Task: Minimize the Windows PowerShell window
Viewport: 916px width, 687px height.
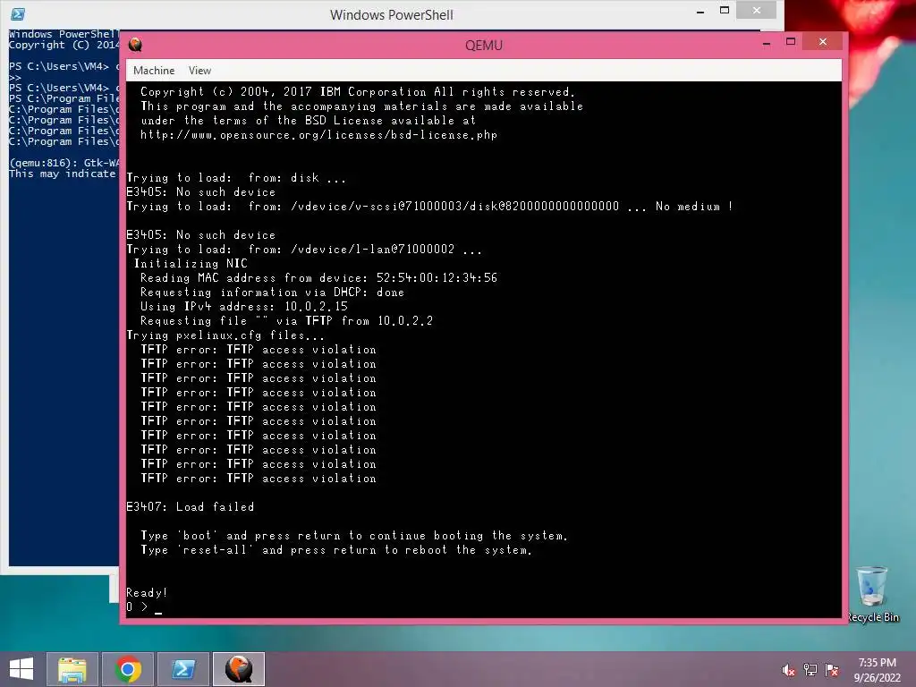Action: (700, 11)
